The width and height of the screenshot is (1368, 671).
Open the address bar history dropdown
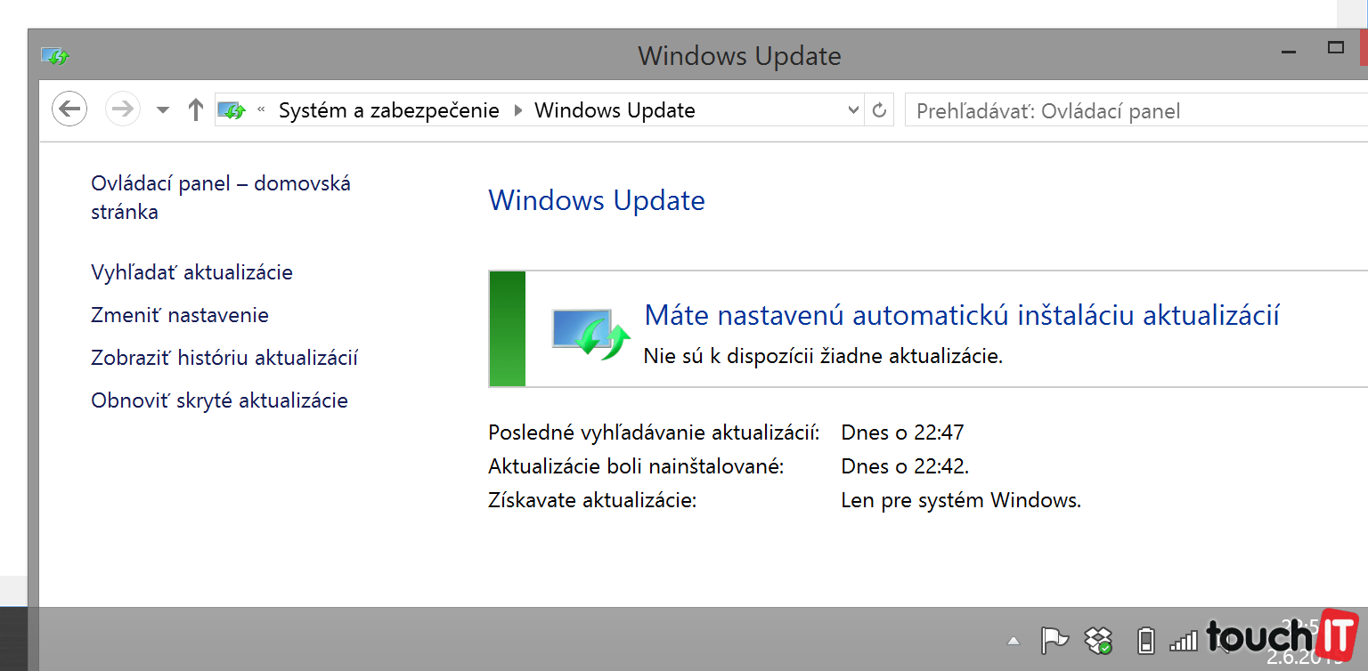point(853,110)
